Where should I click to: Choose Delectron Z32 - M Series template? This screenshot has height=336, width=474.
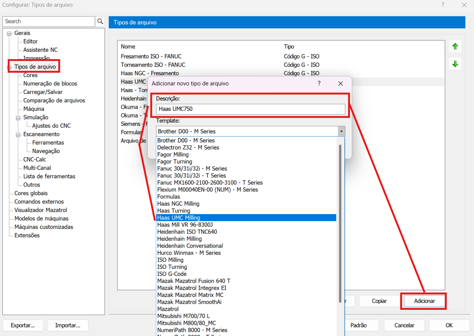(x=246, y=148)
